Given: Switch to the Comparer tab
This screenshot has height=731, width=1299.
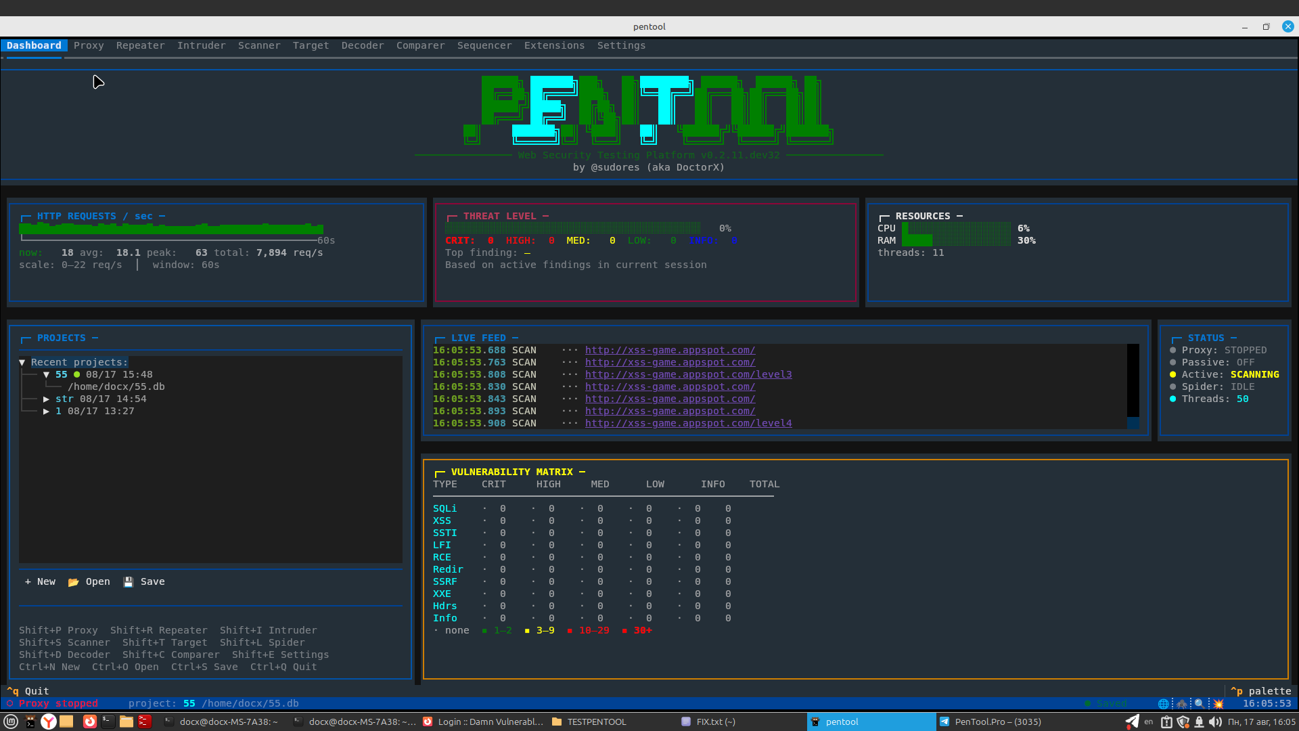Looking at the screenshot, I should click(420, 45).
